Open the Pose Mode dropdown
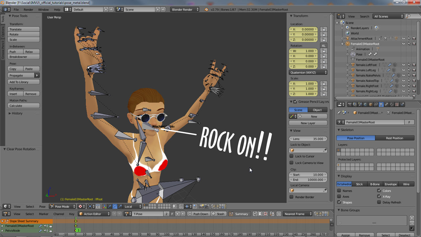The image size is (421, 237). (62, 206)
